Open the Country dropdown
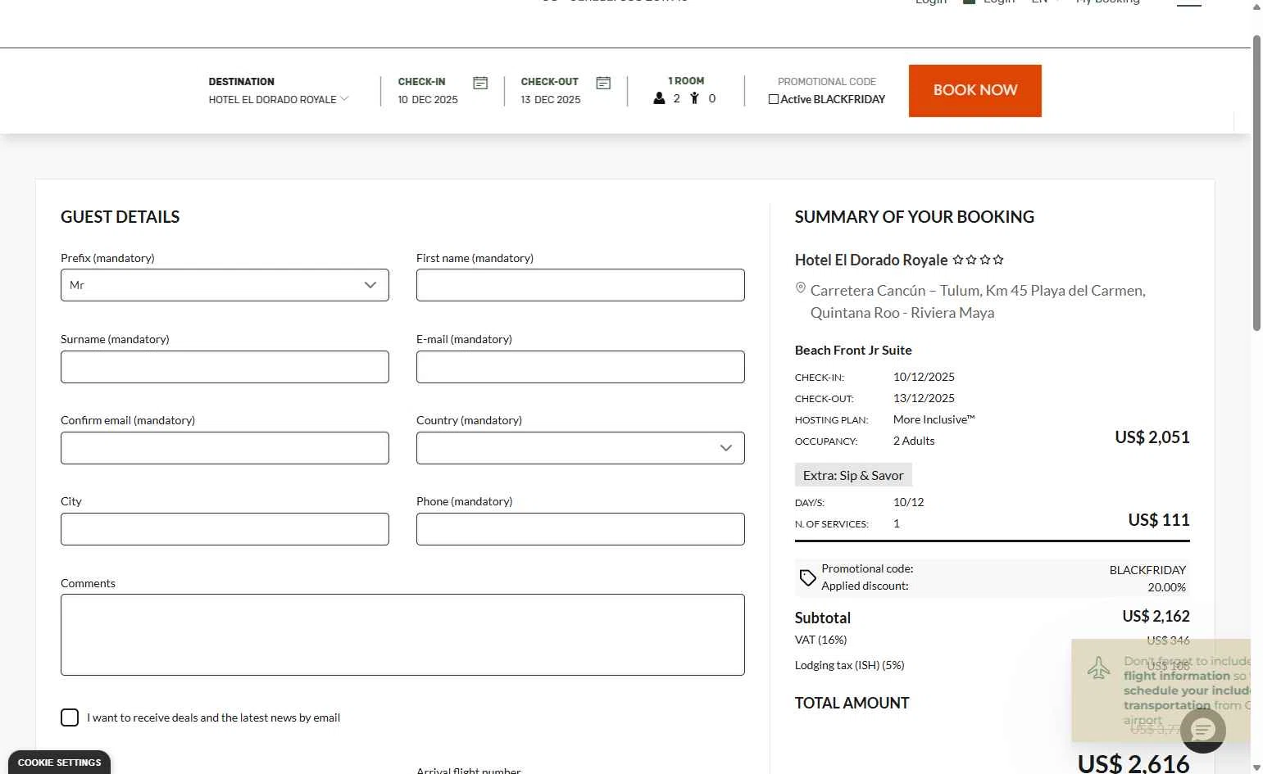The image size is (1263, 774). point(580,448)
